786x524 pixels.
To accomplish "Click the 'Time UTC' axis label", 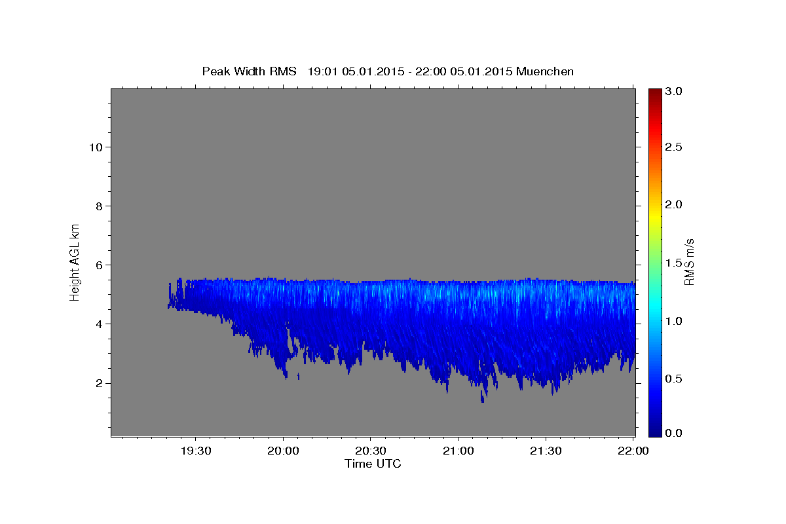I will click(373, 464).
